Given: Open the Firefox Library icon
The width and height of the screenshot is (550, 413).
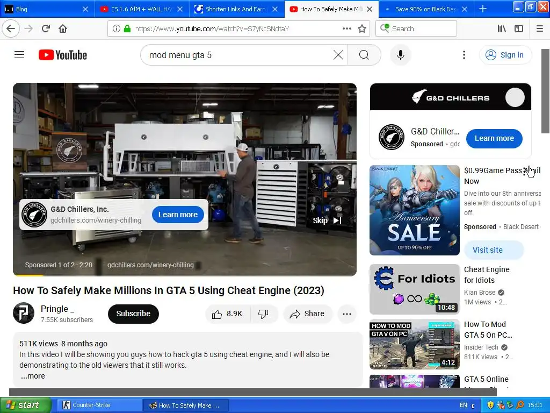Looking at the screenshot, I should [x=502, y=29].
